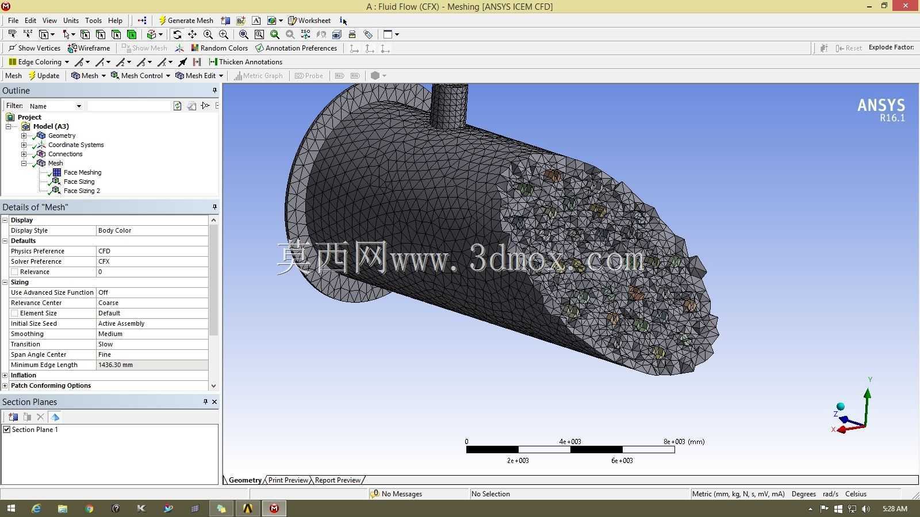Toggle Section Plane 1 checkbox
Screen dimensions: 920x517
7,430
